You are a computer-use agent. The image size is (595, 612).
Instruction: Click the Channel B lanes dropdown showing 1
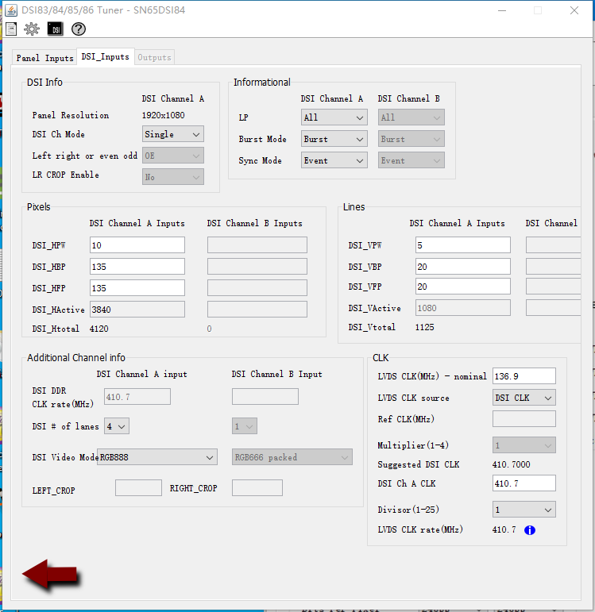pyautogui.click(x=244, y=426)
